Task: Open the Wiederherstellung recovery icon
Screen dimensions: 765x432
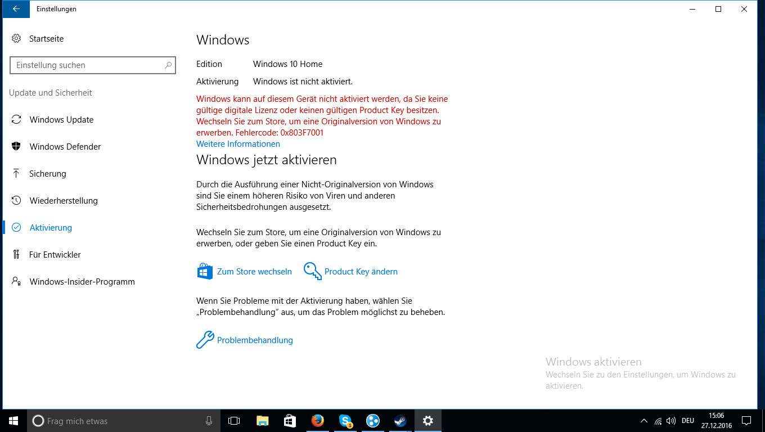Action: pos(16,200)
